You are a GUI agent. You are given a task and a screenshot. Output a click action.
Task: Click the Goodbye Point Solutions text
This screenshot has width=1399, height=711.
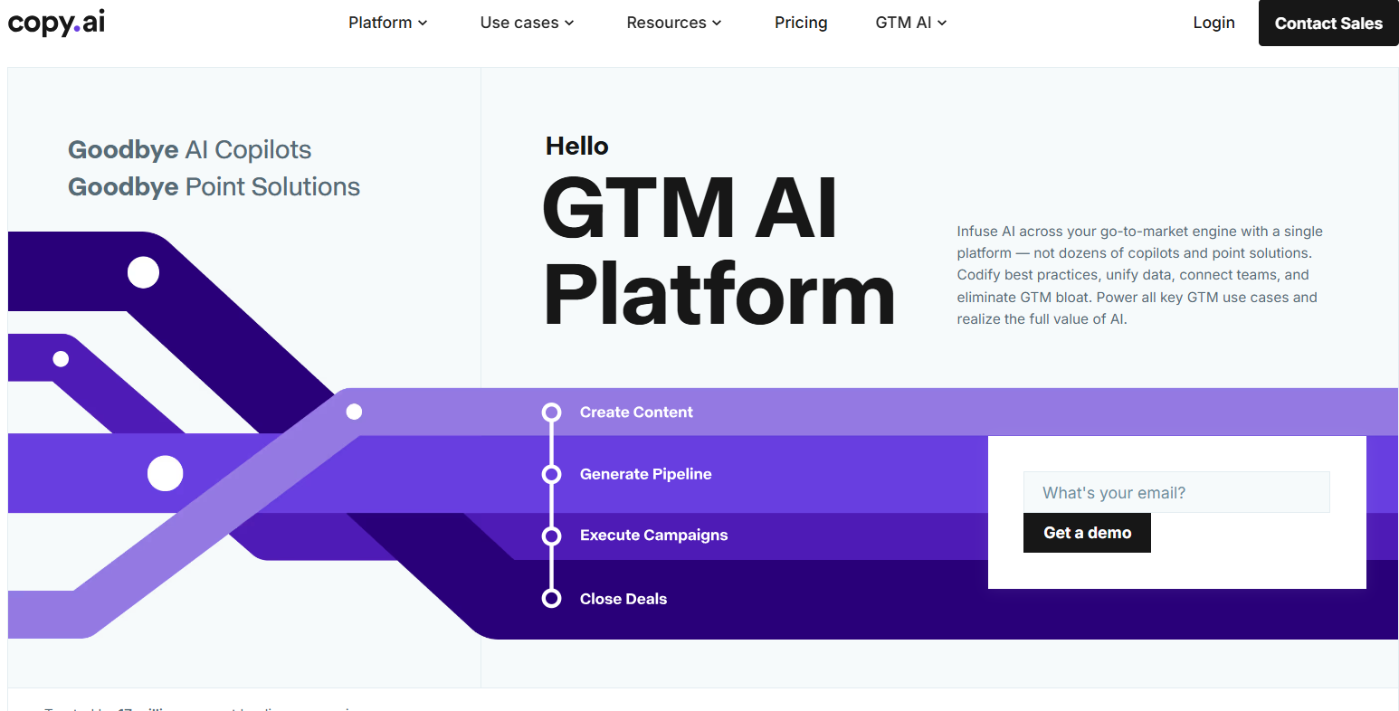click(x=214, y=186)
